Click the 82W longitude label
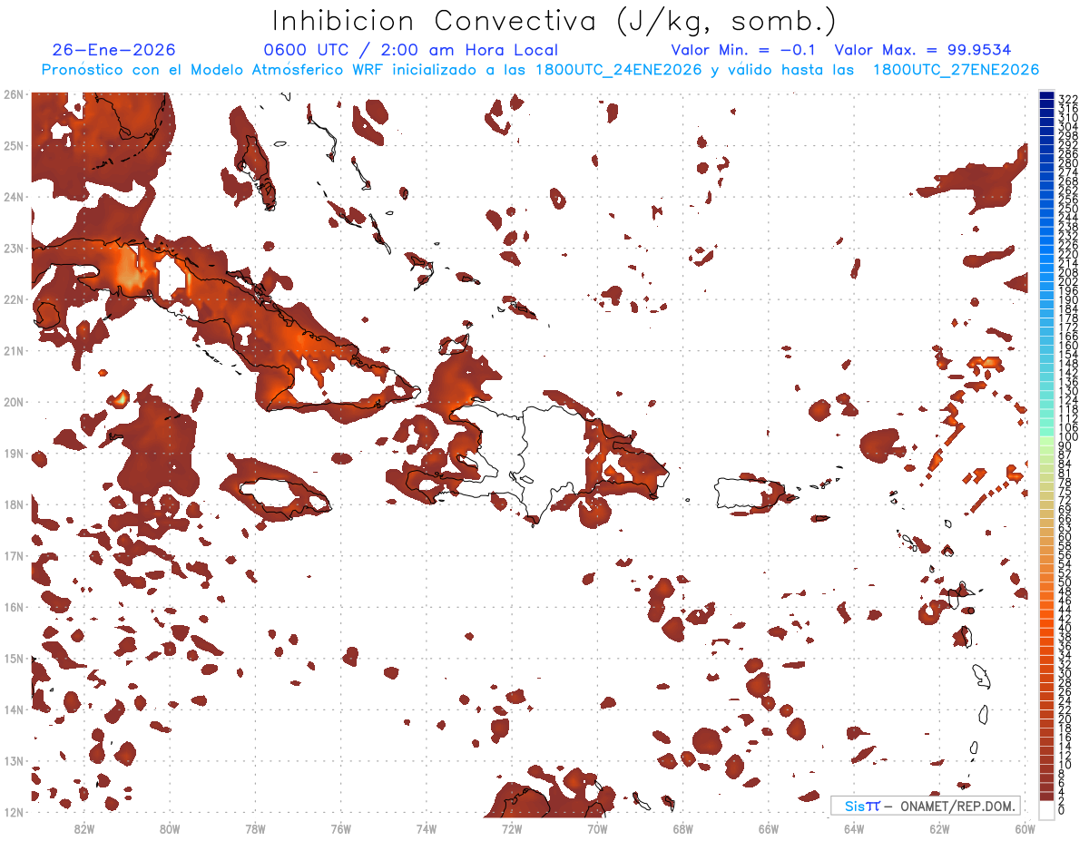The image size is (1089, 841). (84, 827)
